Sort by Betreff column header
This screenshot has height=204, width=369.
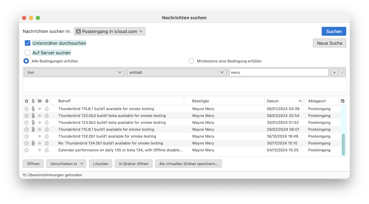tap(118, 101)
